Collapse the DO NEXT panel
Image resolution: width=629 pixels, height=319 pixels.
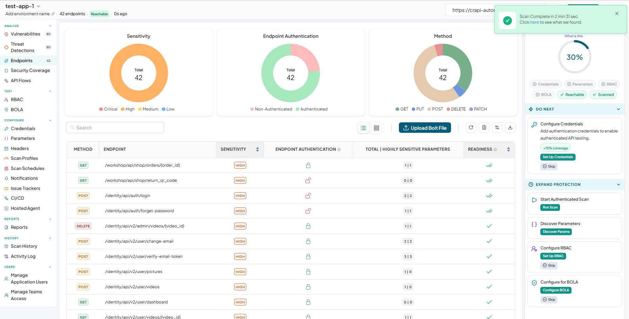point(619,109)
